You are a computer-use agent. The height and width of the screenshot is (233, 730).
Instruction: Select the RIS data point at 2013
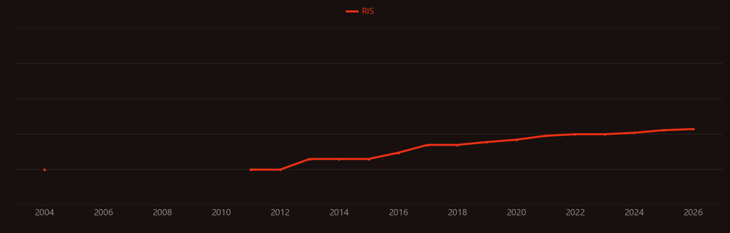310,159
